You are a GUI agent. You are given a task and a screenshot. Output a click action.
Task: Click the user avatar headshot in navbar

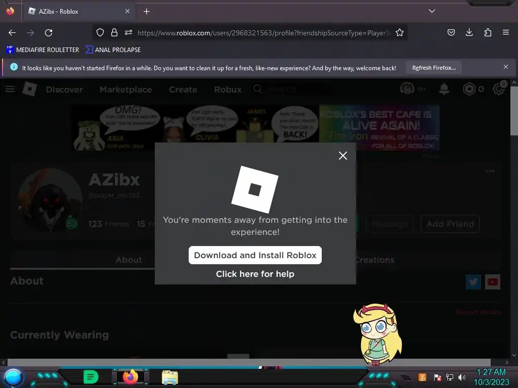[407, 88]
